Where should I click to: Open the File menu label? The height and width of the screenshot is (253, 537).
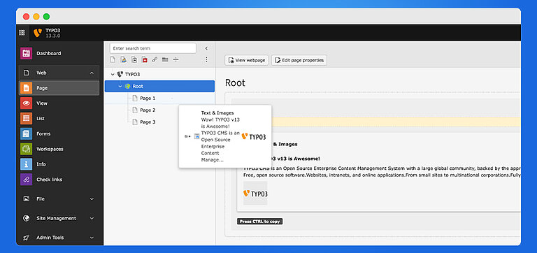coord(41,199)
